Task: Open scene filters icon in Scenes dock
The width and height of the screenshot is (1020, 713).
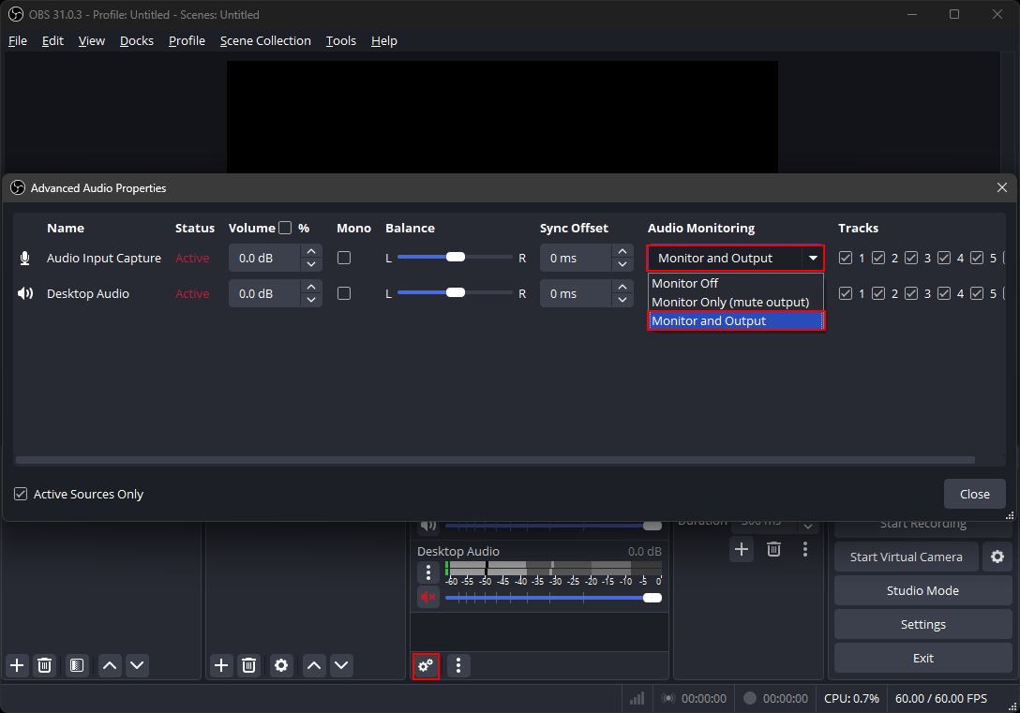Action: pyautogui.click(x=78, y=665)
